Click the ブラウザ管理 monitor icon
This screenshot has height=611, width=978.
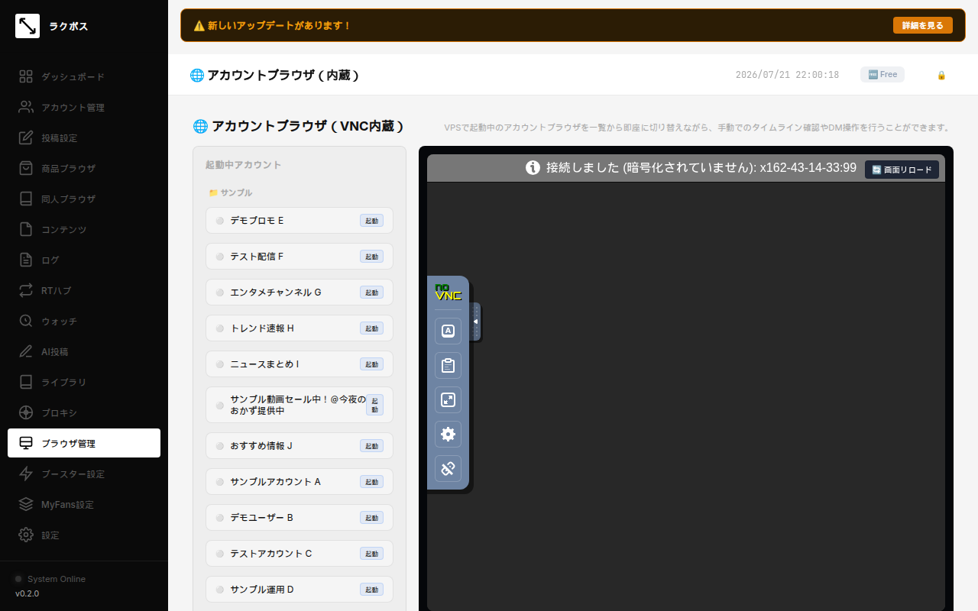[x=26, y=443]
